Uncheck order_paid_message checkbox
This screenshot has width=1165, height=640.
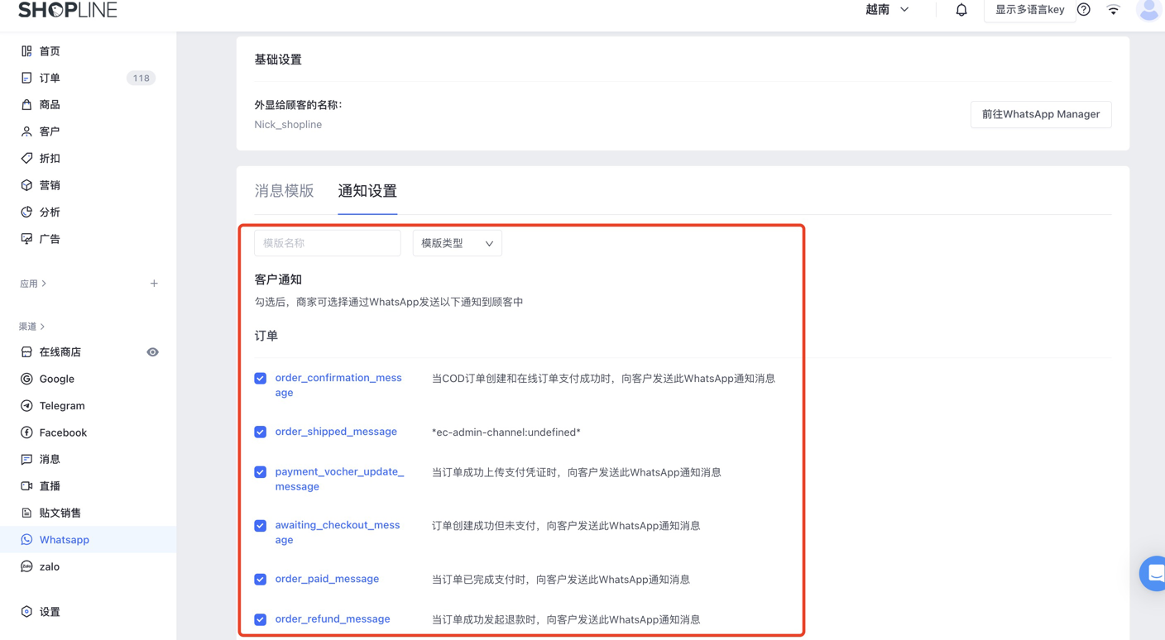point(261,580)
